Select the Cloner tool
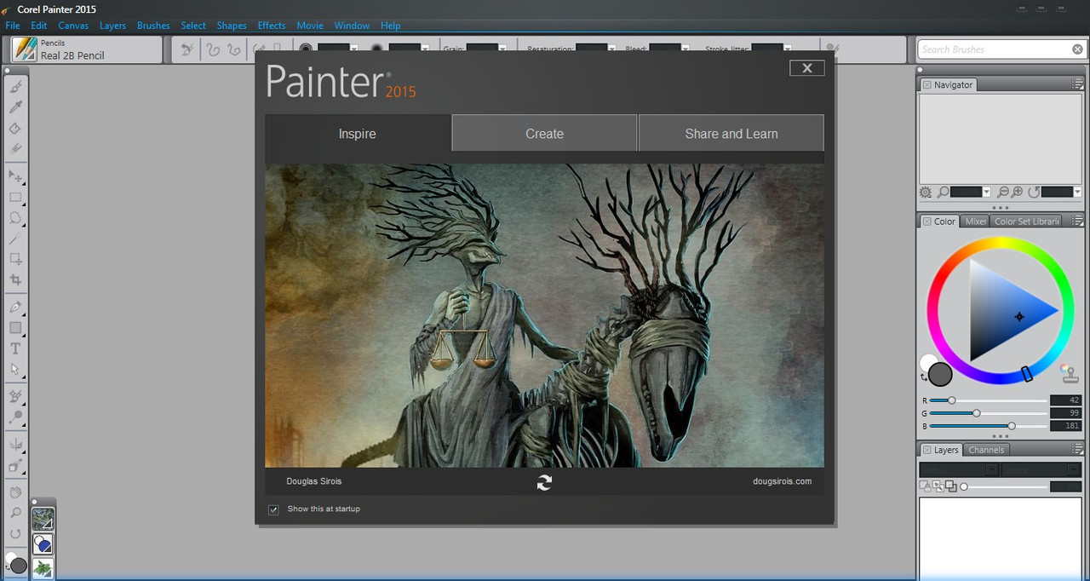This screenshot has width=1090, height=581. point(15,397)
